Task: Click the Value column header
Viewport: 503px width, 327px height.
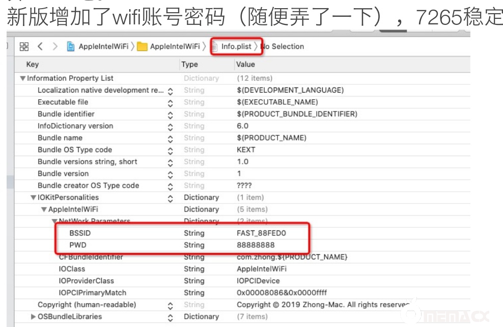Action: (x=246, y=65)
